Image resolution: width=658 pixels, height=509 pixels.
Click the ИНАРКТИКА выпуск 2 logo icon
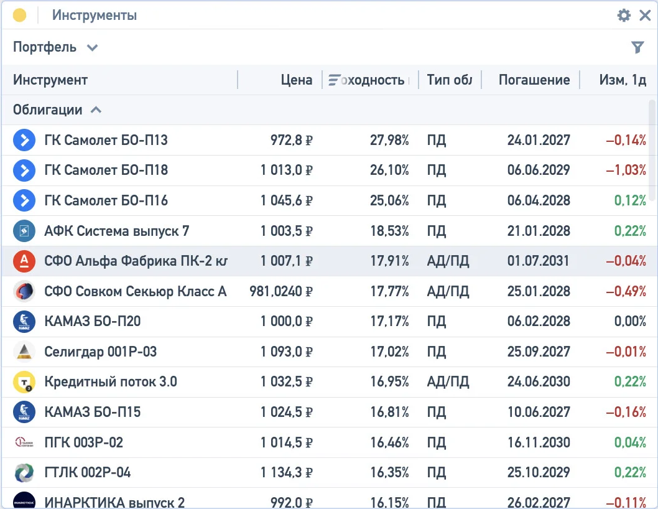pos(24,500)
